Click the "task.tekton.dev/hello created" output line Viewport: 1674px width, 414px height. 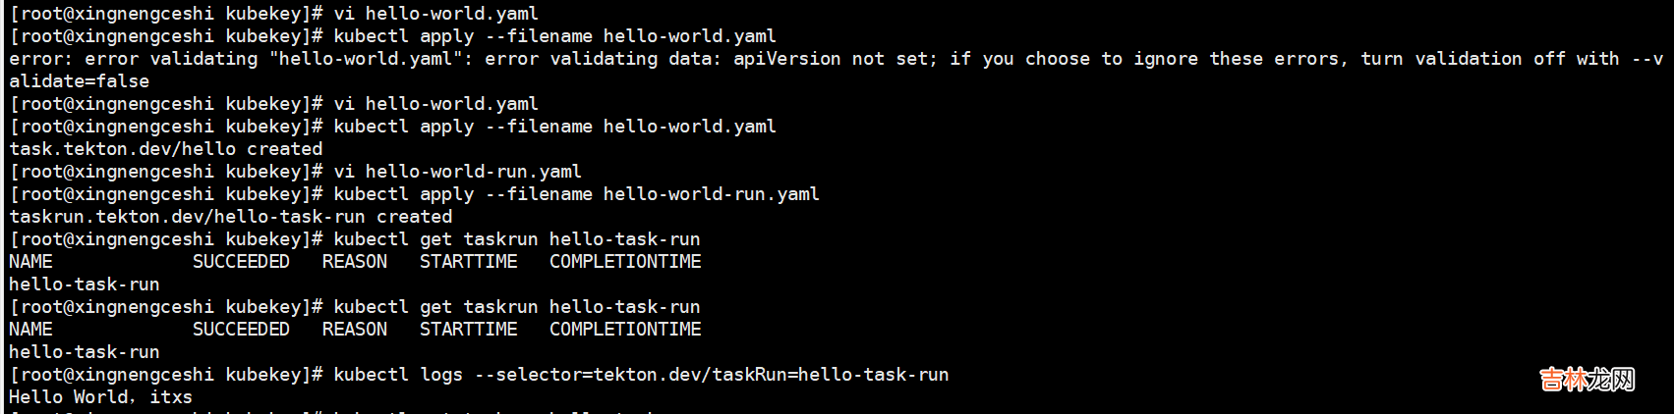click(165, 149)
